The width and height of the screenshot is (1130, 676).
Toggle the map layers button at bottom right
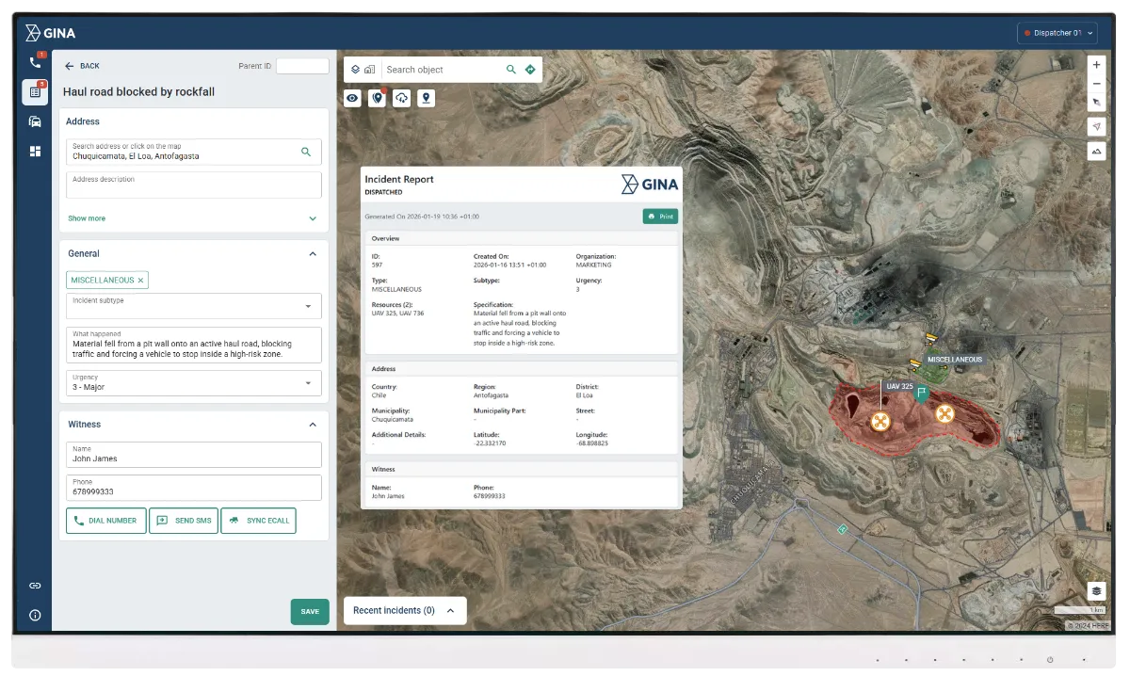coord(1096,590)
